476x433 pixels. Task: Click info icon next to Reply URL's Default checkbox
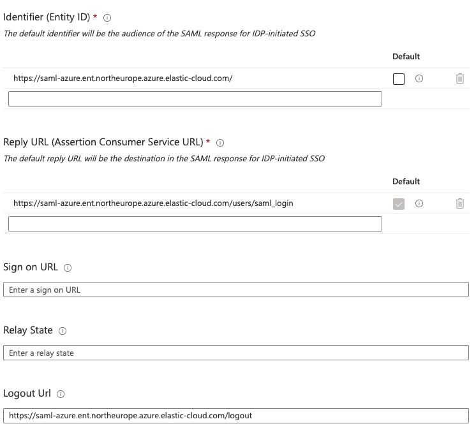tap(419, 203)
